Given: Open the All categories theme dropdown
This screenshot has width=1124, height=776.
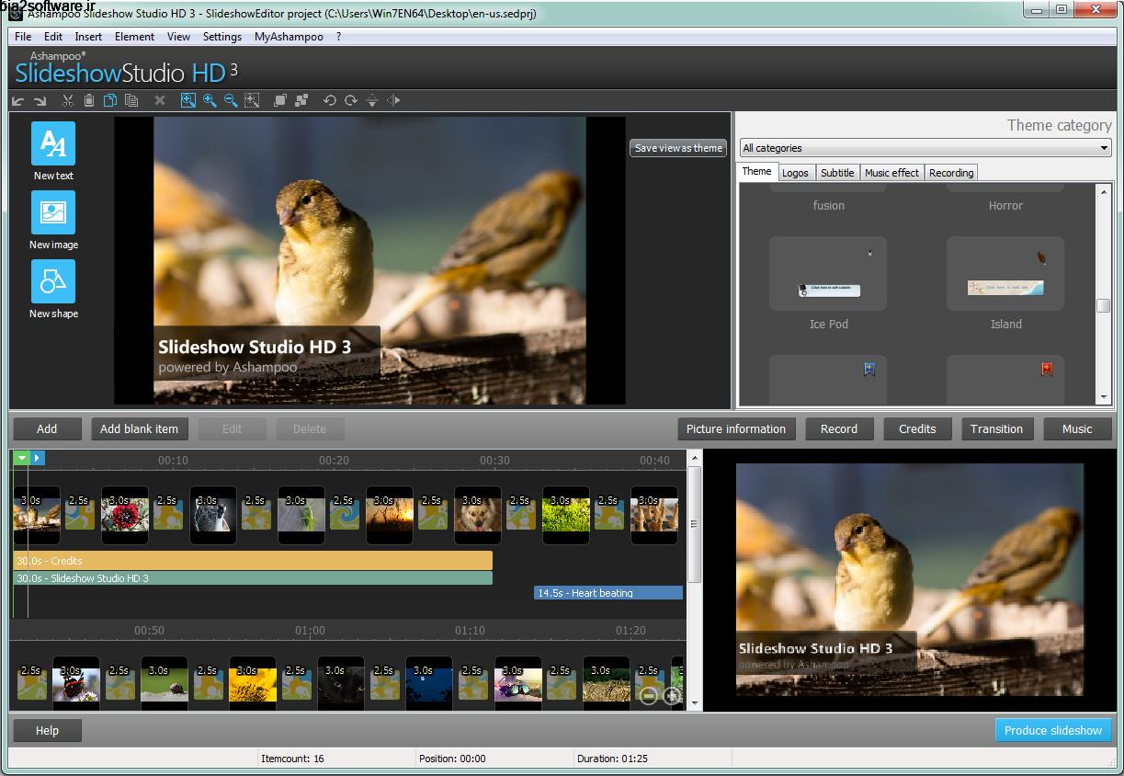Looking at the screenshot, I should (x=1102, y=147).
